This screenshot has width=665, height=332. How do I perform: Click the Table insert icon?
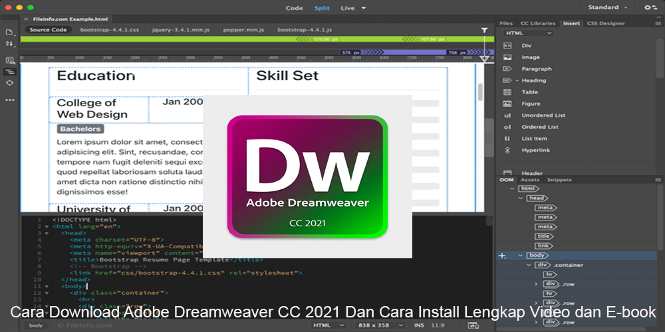(x=507, y=92)
